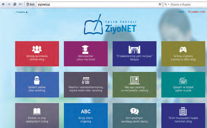Open the ABC foreign languages tile
This screenshot has height=128, width=207.
86,115
